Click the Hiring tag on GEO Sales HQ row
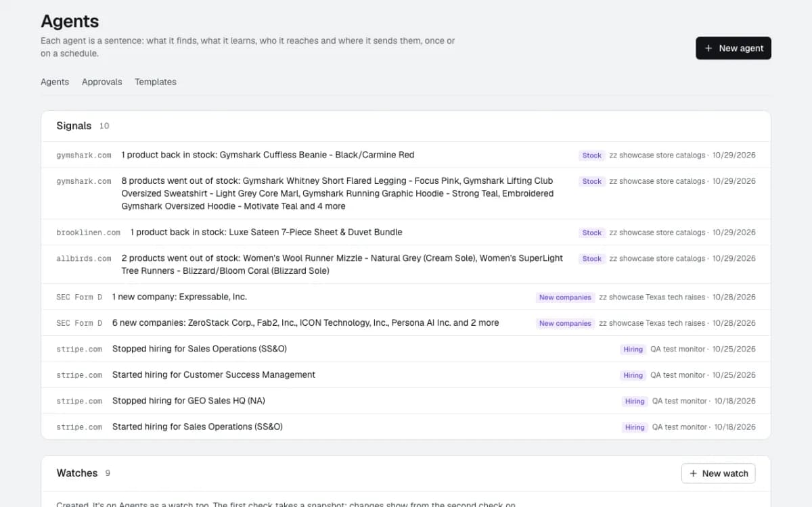This screenshot has width=812, height=507. 635,401
